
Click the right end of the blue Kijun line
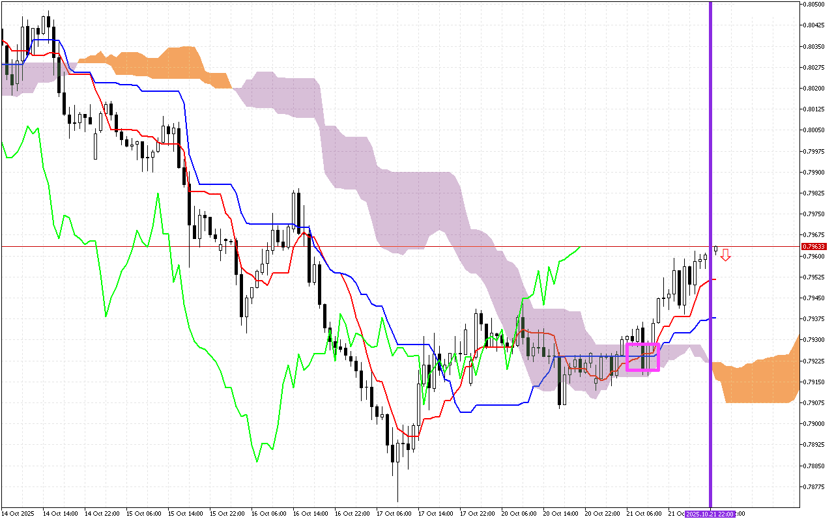(714, 318)
